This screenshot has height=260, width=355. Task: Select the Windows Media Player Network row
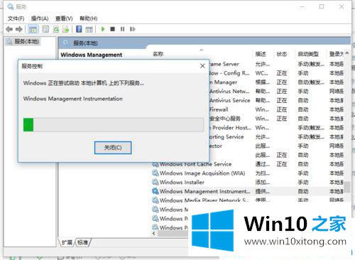(248, 200)
